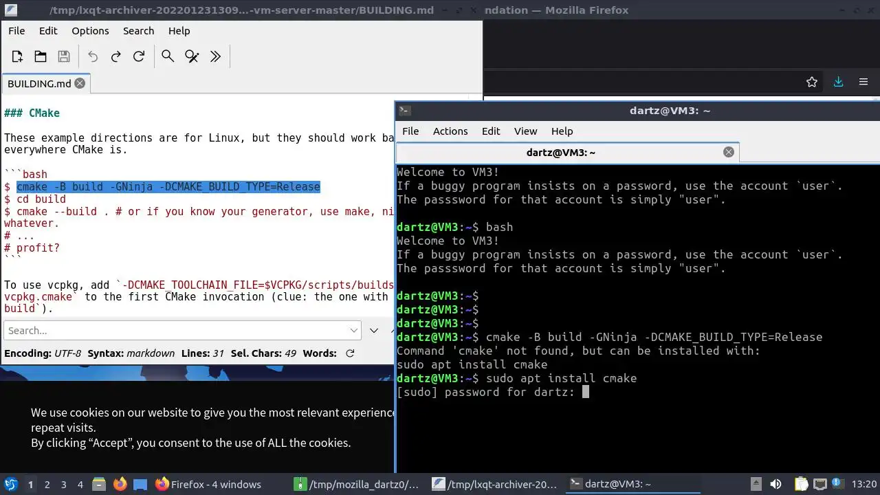This screenshot has height=495, width=880.
Task: Open the Search menu in the editor
Action: [x=138, y=31]
